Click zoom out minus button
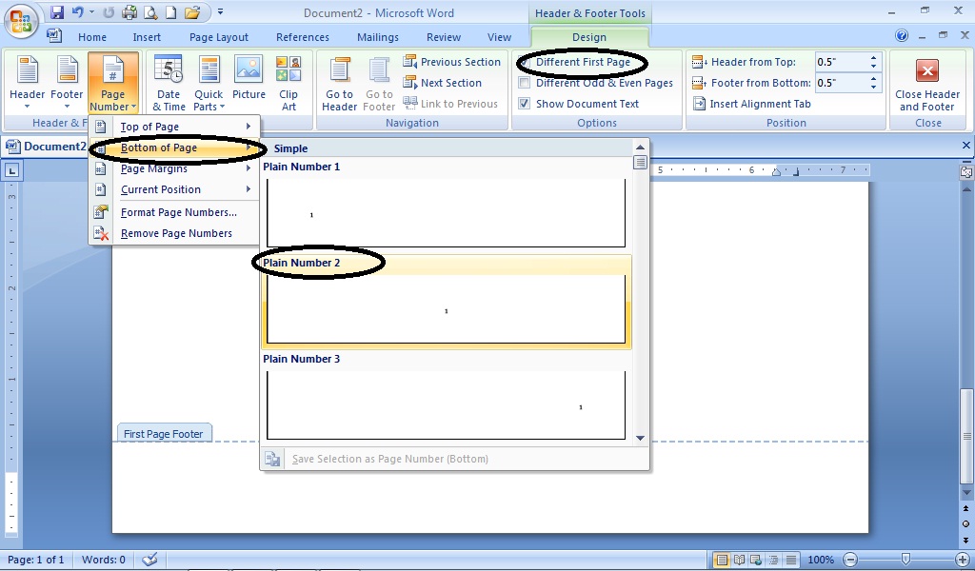 pyautogui.click(x=850, y=560)
